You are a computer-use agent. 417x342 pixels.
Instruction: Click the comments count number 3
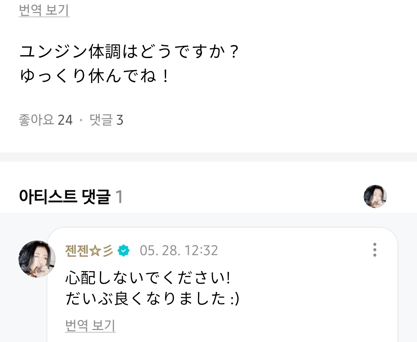click(x=120, y=120)
